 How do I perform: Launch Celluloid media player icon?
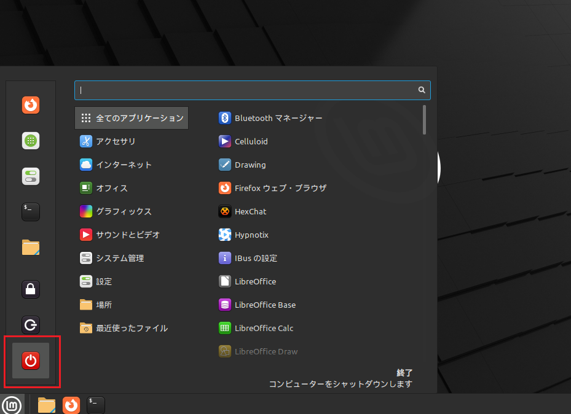click(x=225, y=141)
